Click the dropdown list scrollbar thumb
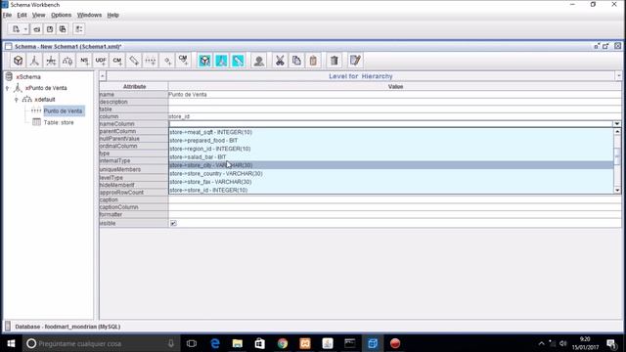626x352 pixels. pos(617,156)
